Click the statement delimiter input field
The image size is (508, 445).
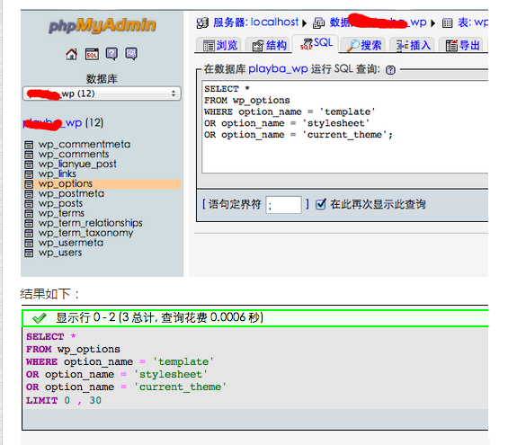(x=283, y=205)
